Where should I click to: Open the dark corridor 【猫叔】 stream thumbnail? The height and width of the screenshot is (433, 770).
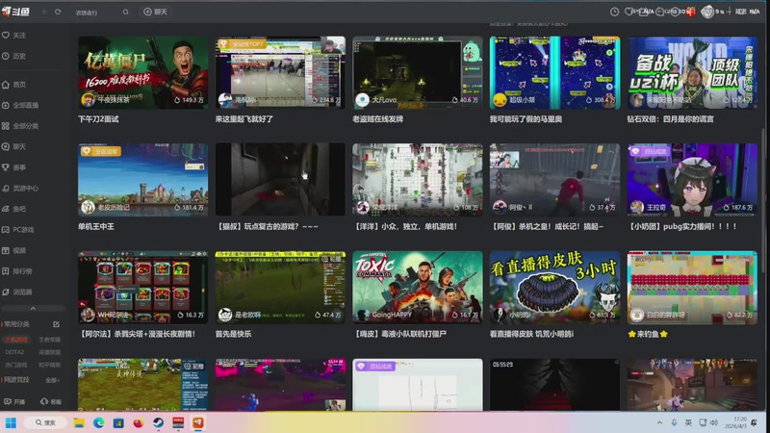pyautogui.click(x=280, y=180)
